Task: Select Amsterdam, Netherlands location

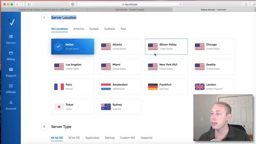Action: (120, 87)
